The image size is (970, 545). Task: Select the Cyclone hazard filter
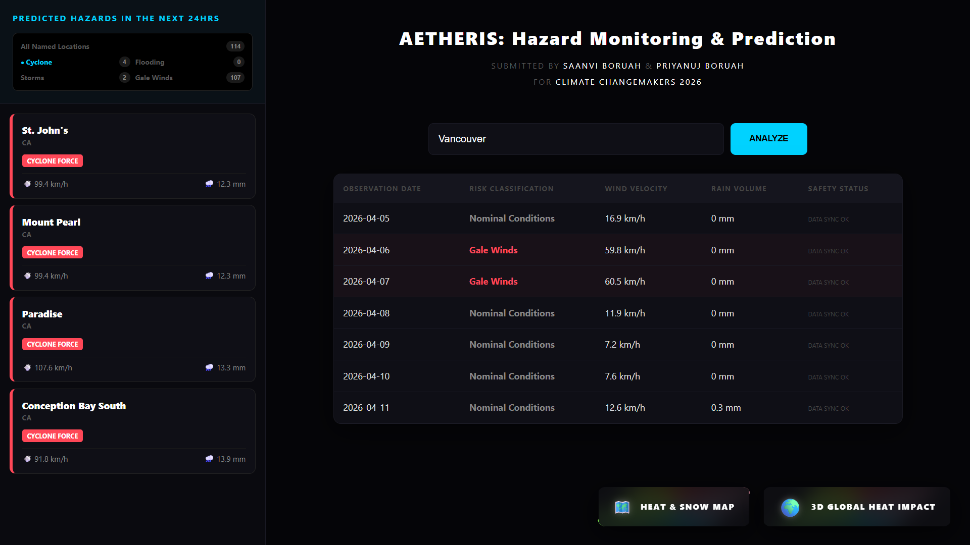coord(39,62)
